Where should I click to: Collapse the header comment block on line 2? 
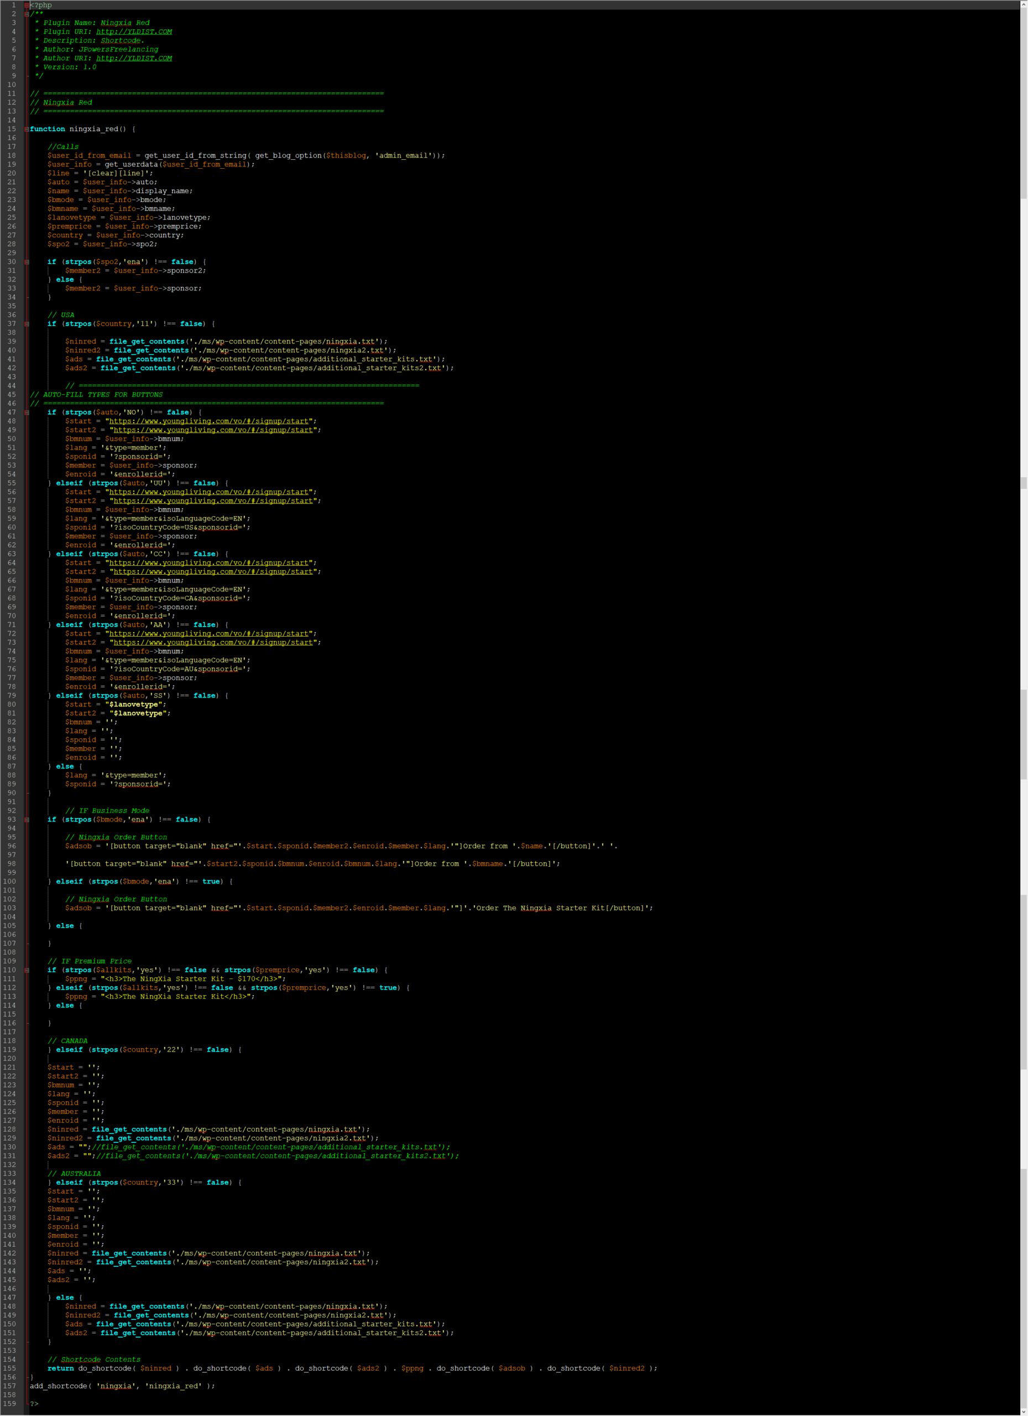point(27,14)
